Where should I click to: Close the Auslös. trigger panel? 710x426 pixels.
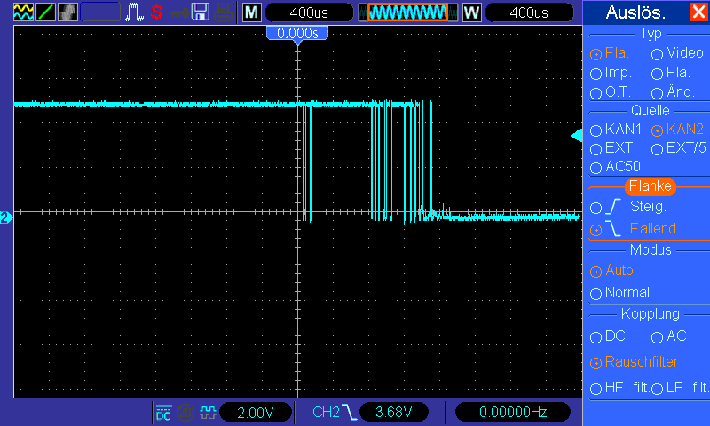(x=698, y=12)
